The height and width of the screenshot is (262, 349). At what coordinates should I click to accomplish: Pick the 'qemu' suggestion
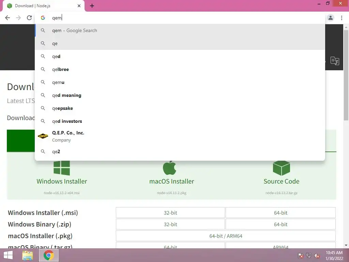(180, 82)
